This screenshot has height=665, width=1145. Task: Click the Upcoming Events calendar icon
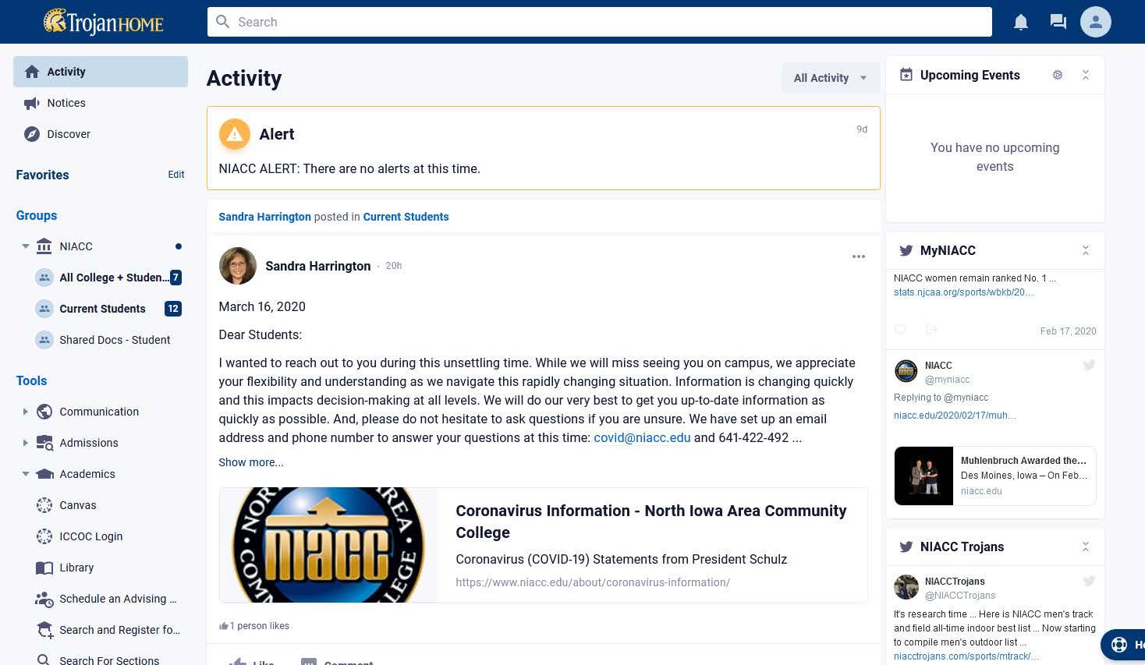click(906, 75)
